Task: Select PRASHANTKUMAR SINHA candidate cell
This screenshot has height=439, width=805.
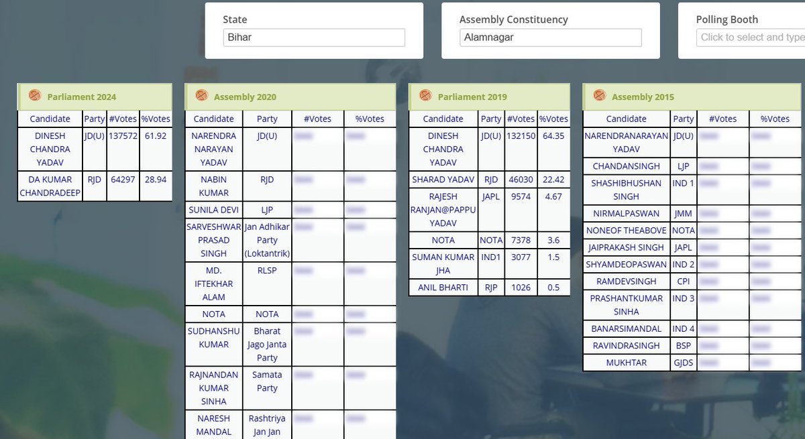Action: [x=627, y=305]
